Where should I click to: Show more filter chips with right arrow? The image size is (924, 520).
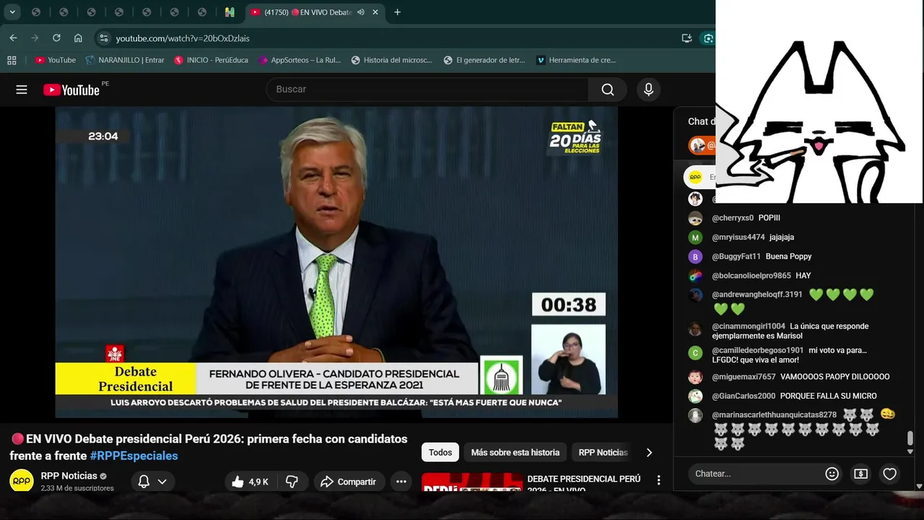click(x=649, y=452)
